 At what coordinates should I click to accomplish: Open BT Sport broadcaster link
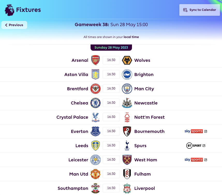coord(196,146)
